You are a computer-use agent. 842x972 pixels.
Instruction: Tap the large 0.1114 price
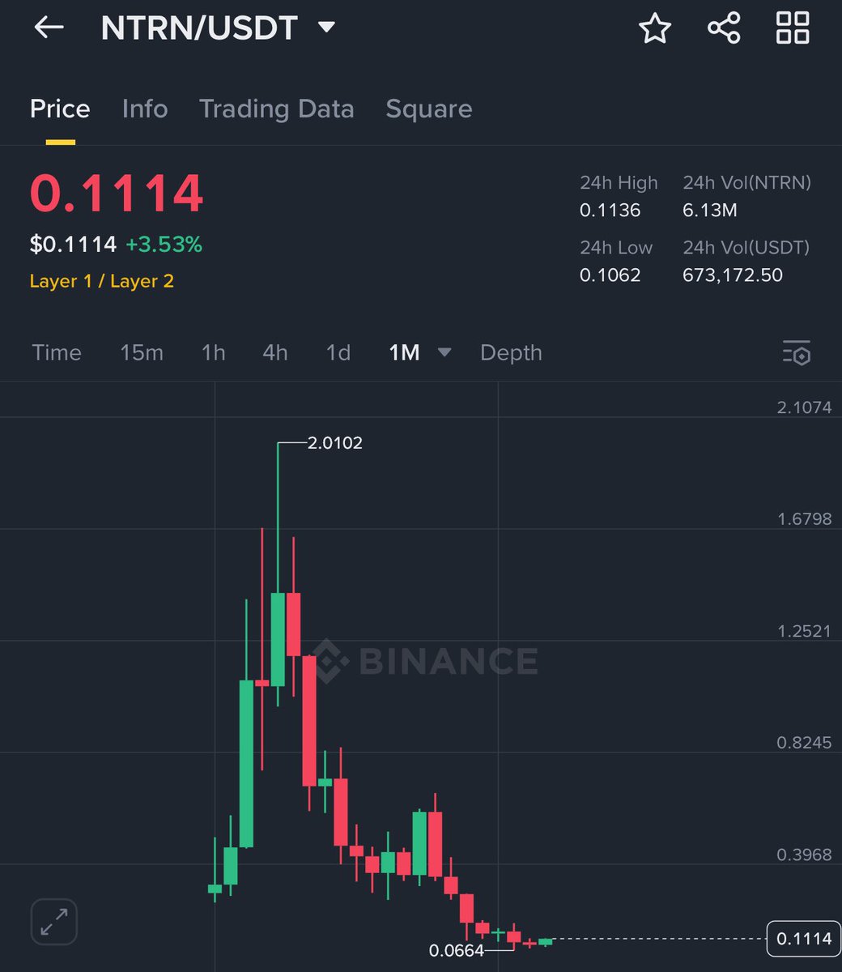click(x=117, y=194)
